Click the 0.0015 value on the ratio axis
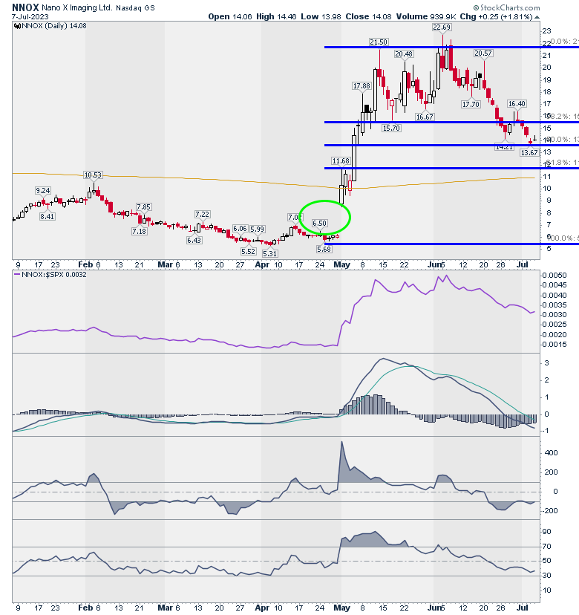Screen dimensions: 579x615 pos(555,345)
